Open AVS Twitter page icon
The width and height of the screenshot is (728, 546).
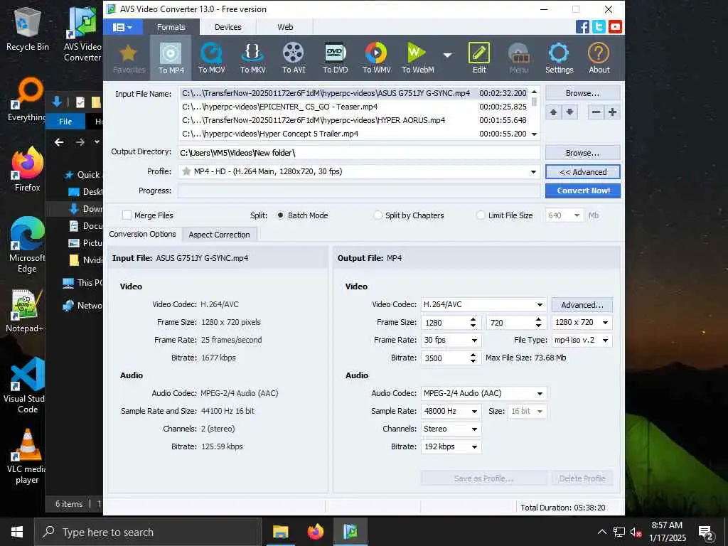coord(599,26)
